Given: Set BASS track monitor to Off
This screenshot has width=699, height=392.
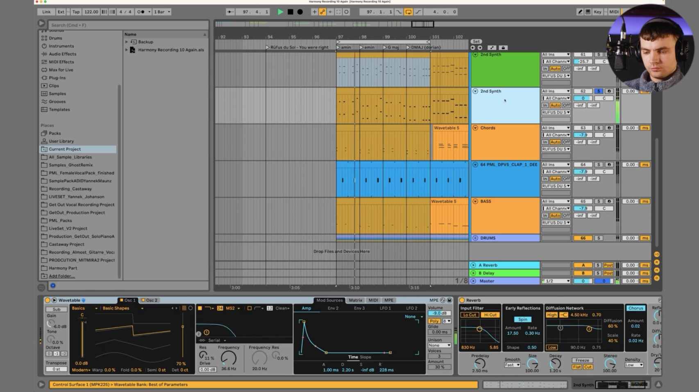Looking at the screenshot, I should (566, 215).
